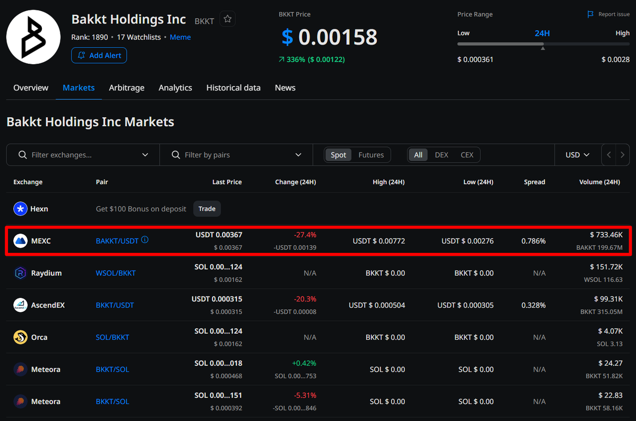The image size is (636, 421).
Task: Switch to Futures markets
Action: 371,155
